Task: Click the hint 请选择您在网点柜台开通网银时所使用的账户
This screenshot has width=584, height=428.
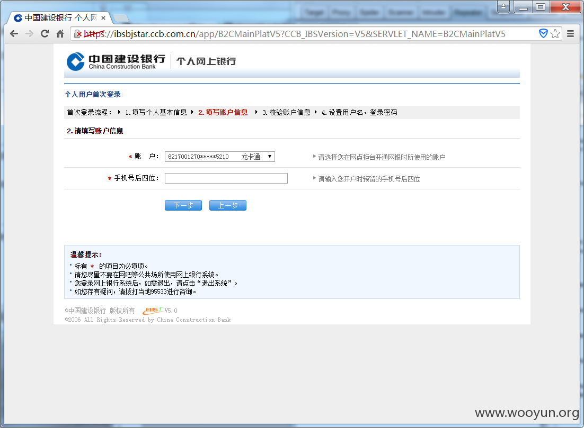Action: (x=382, y=157)
